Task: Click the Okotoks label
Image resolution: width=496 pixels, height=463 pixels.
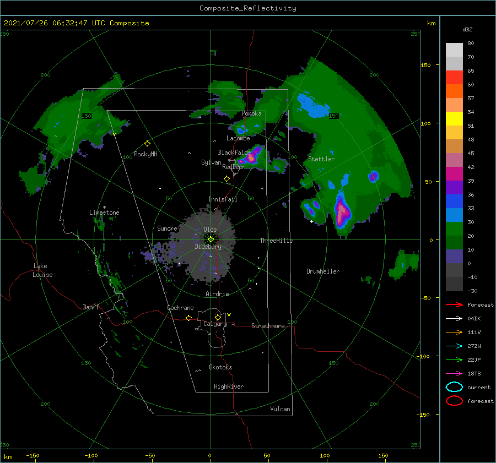Action: click(220, 367)
